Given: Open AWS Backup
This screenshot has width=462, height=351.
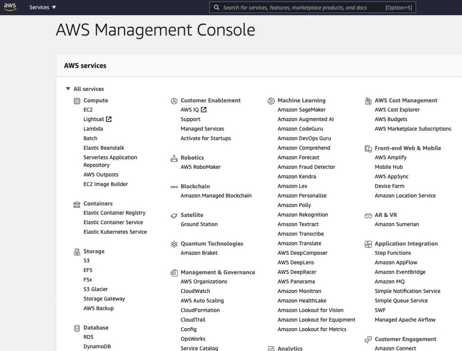Looking at the screenshot, I should click(98, 308).
